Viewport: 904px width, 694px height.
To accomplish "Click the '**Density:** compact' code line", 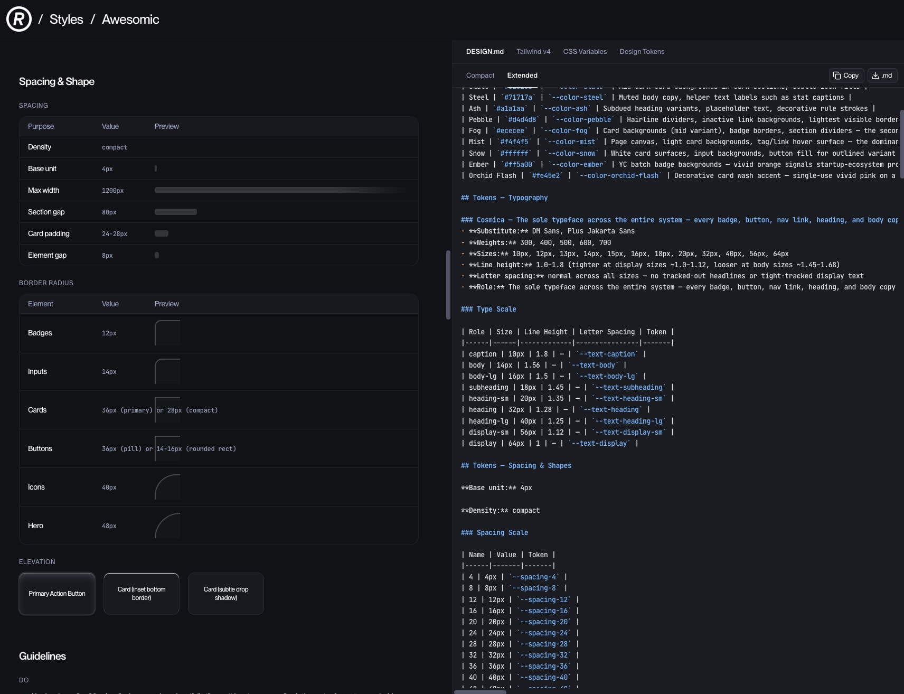I will pyautogui.click(x=500, y=511).
